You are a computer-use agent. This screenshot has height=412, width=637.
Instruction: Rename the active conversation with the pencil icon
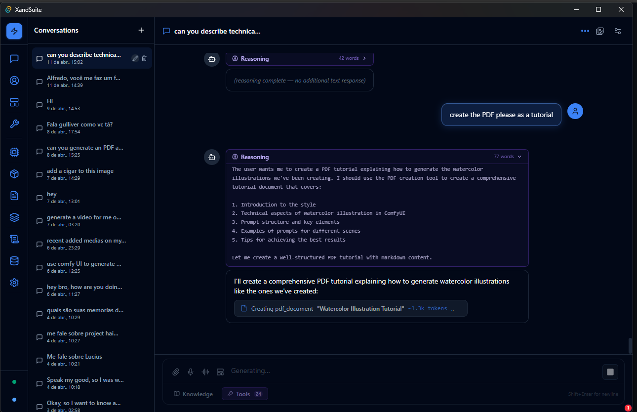(134, 58)
